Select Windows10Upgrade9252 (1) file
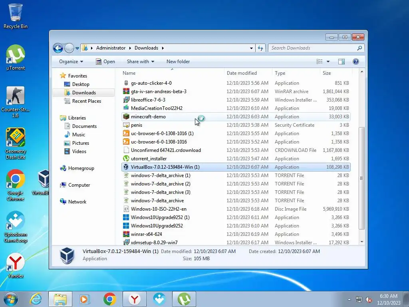This screenshot has width=409, height=307. (x=236, y=217)
